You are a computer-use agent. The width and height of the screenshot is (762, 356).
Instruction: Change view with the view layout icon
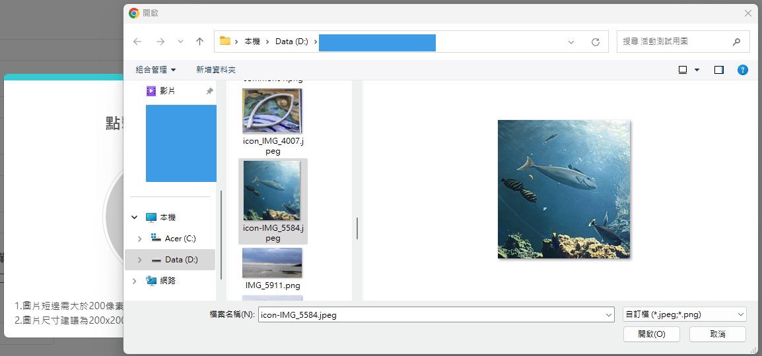tap(683, 70)
